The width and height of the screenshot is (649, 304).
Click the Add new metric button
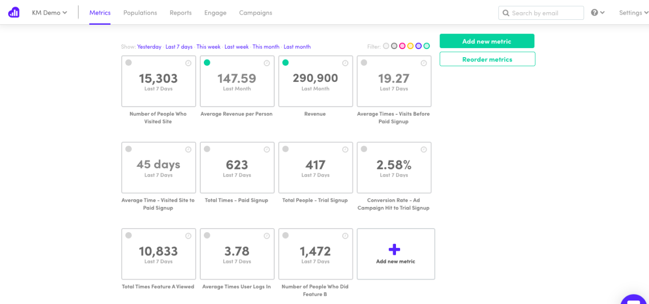tap(487, 41)
